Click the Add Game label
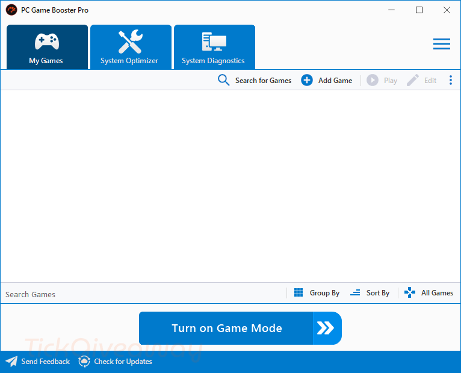 335,81
